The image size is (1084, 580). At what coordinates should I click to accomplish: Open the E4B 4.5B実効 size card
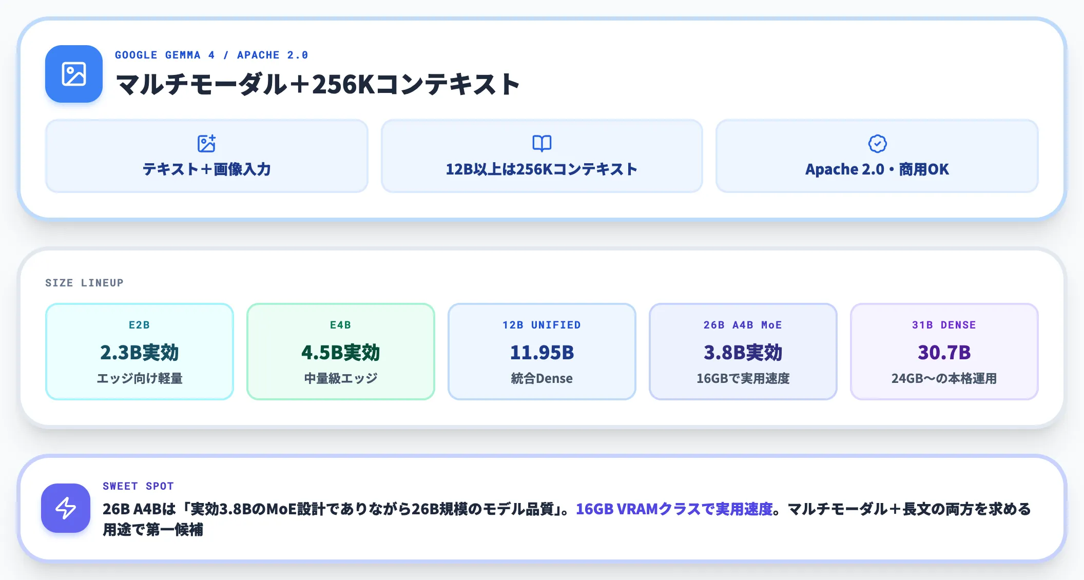pos(341,352)
